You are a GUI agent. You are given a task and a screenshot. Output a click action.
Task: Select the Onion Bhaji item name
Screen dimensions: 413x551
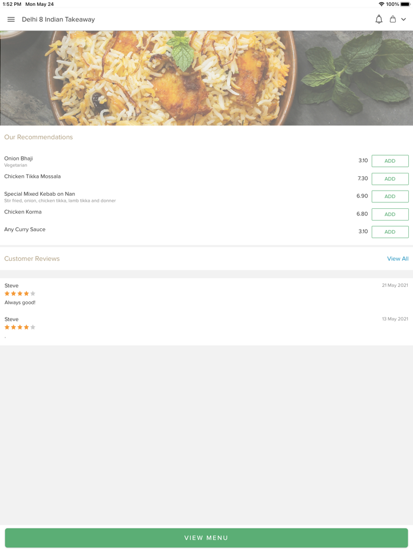pos(18,159)
